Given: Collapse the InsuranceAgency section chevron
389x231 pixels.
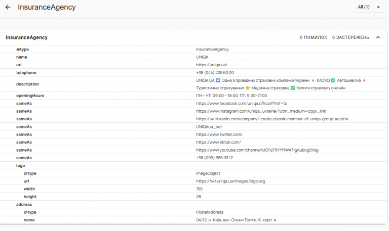Looking at the screenshot, I should [378, 37].
